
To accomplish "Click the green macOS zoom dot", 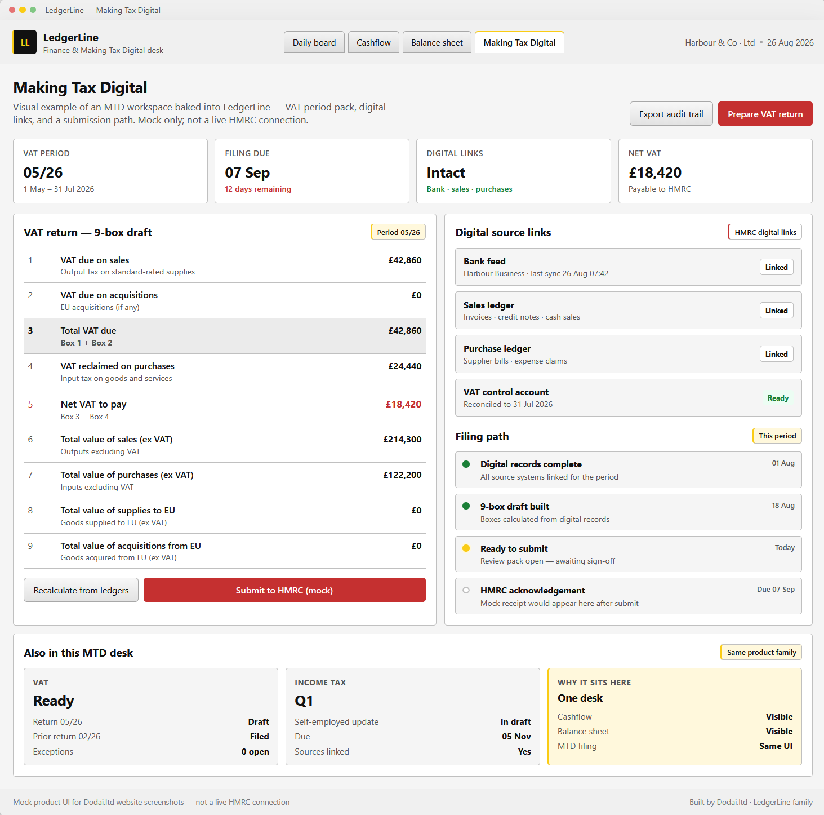I will [x=33, y=10].
